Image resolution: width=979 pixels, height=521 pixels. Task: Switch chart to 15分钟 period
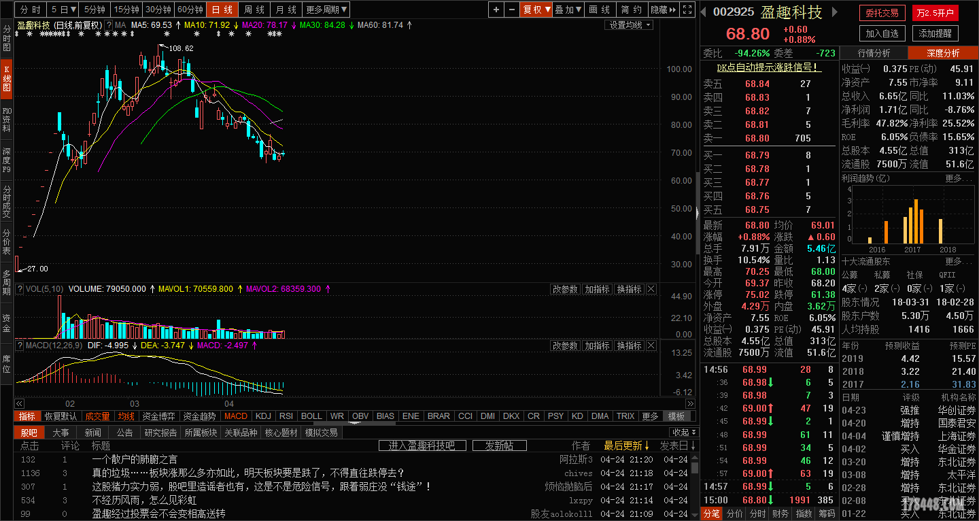pyautogui.click(x=126, y=10)
